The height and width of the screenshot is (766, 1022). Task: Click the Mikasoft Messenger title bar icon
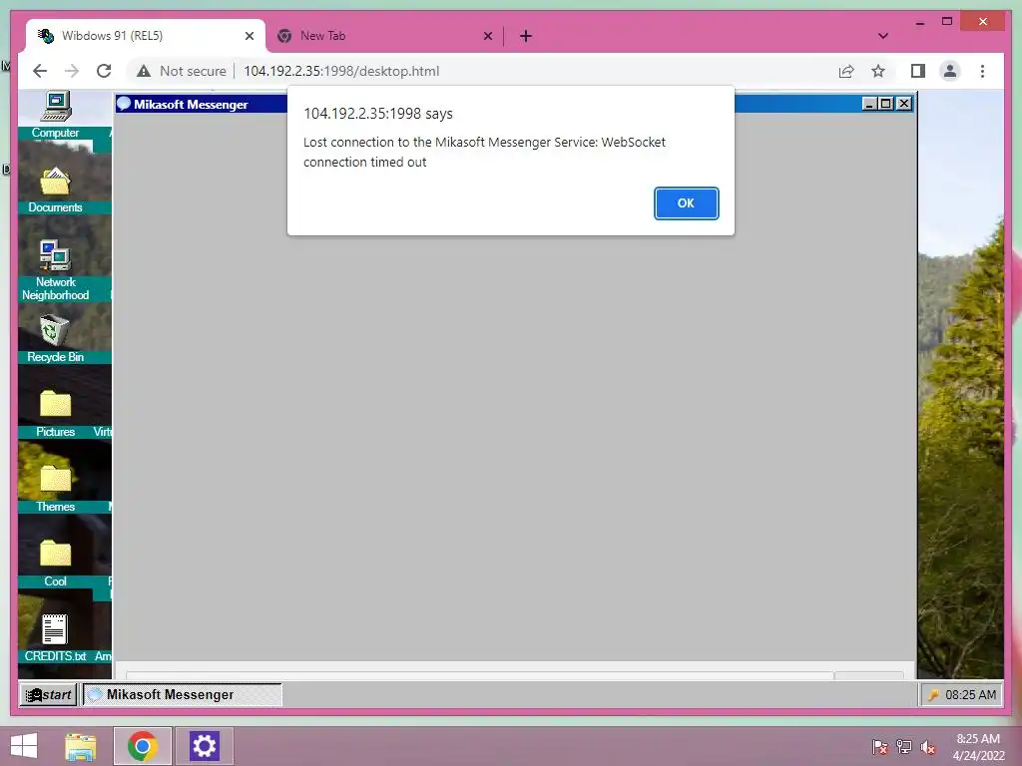[x=124, y=104]
